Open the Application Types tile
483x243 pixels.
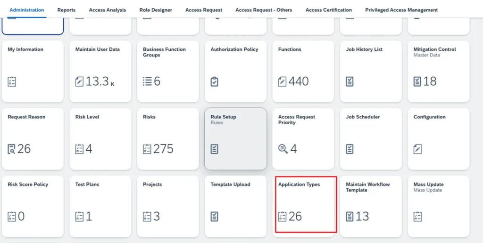point(306,205)
